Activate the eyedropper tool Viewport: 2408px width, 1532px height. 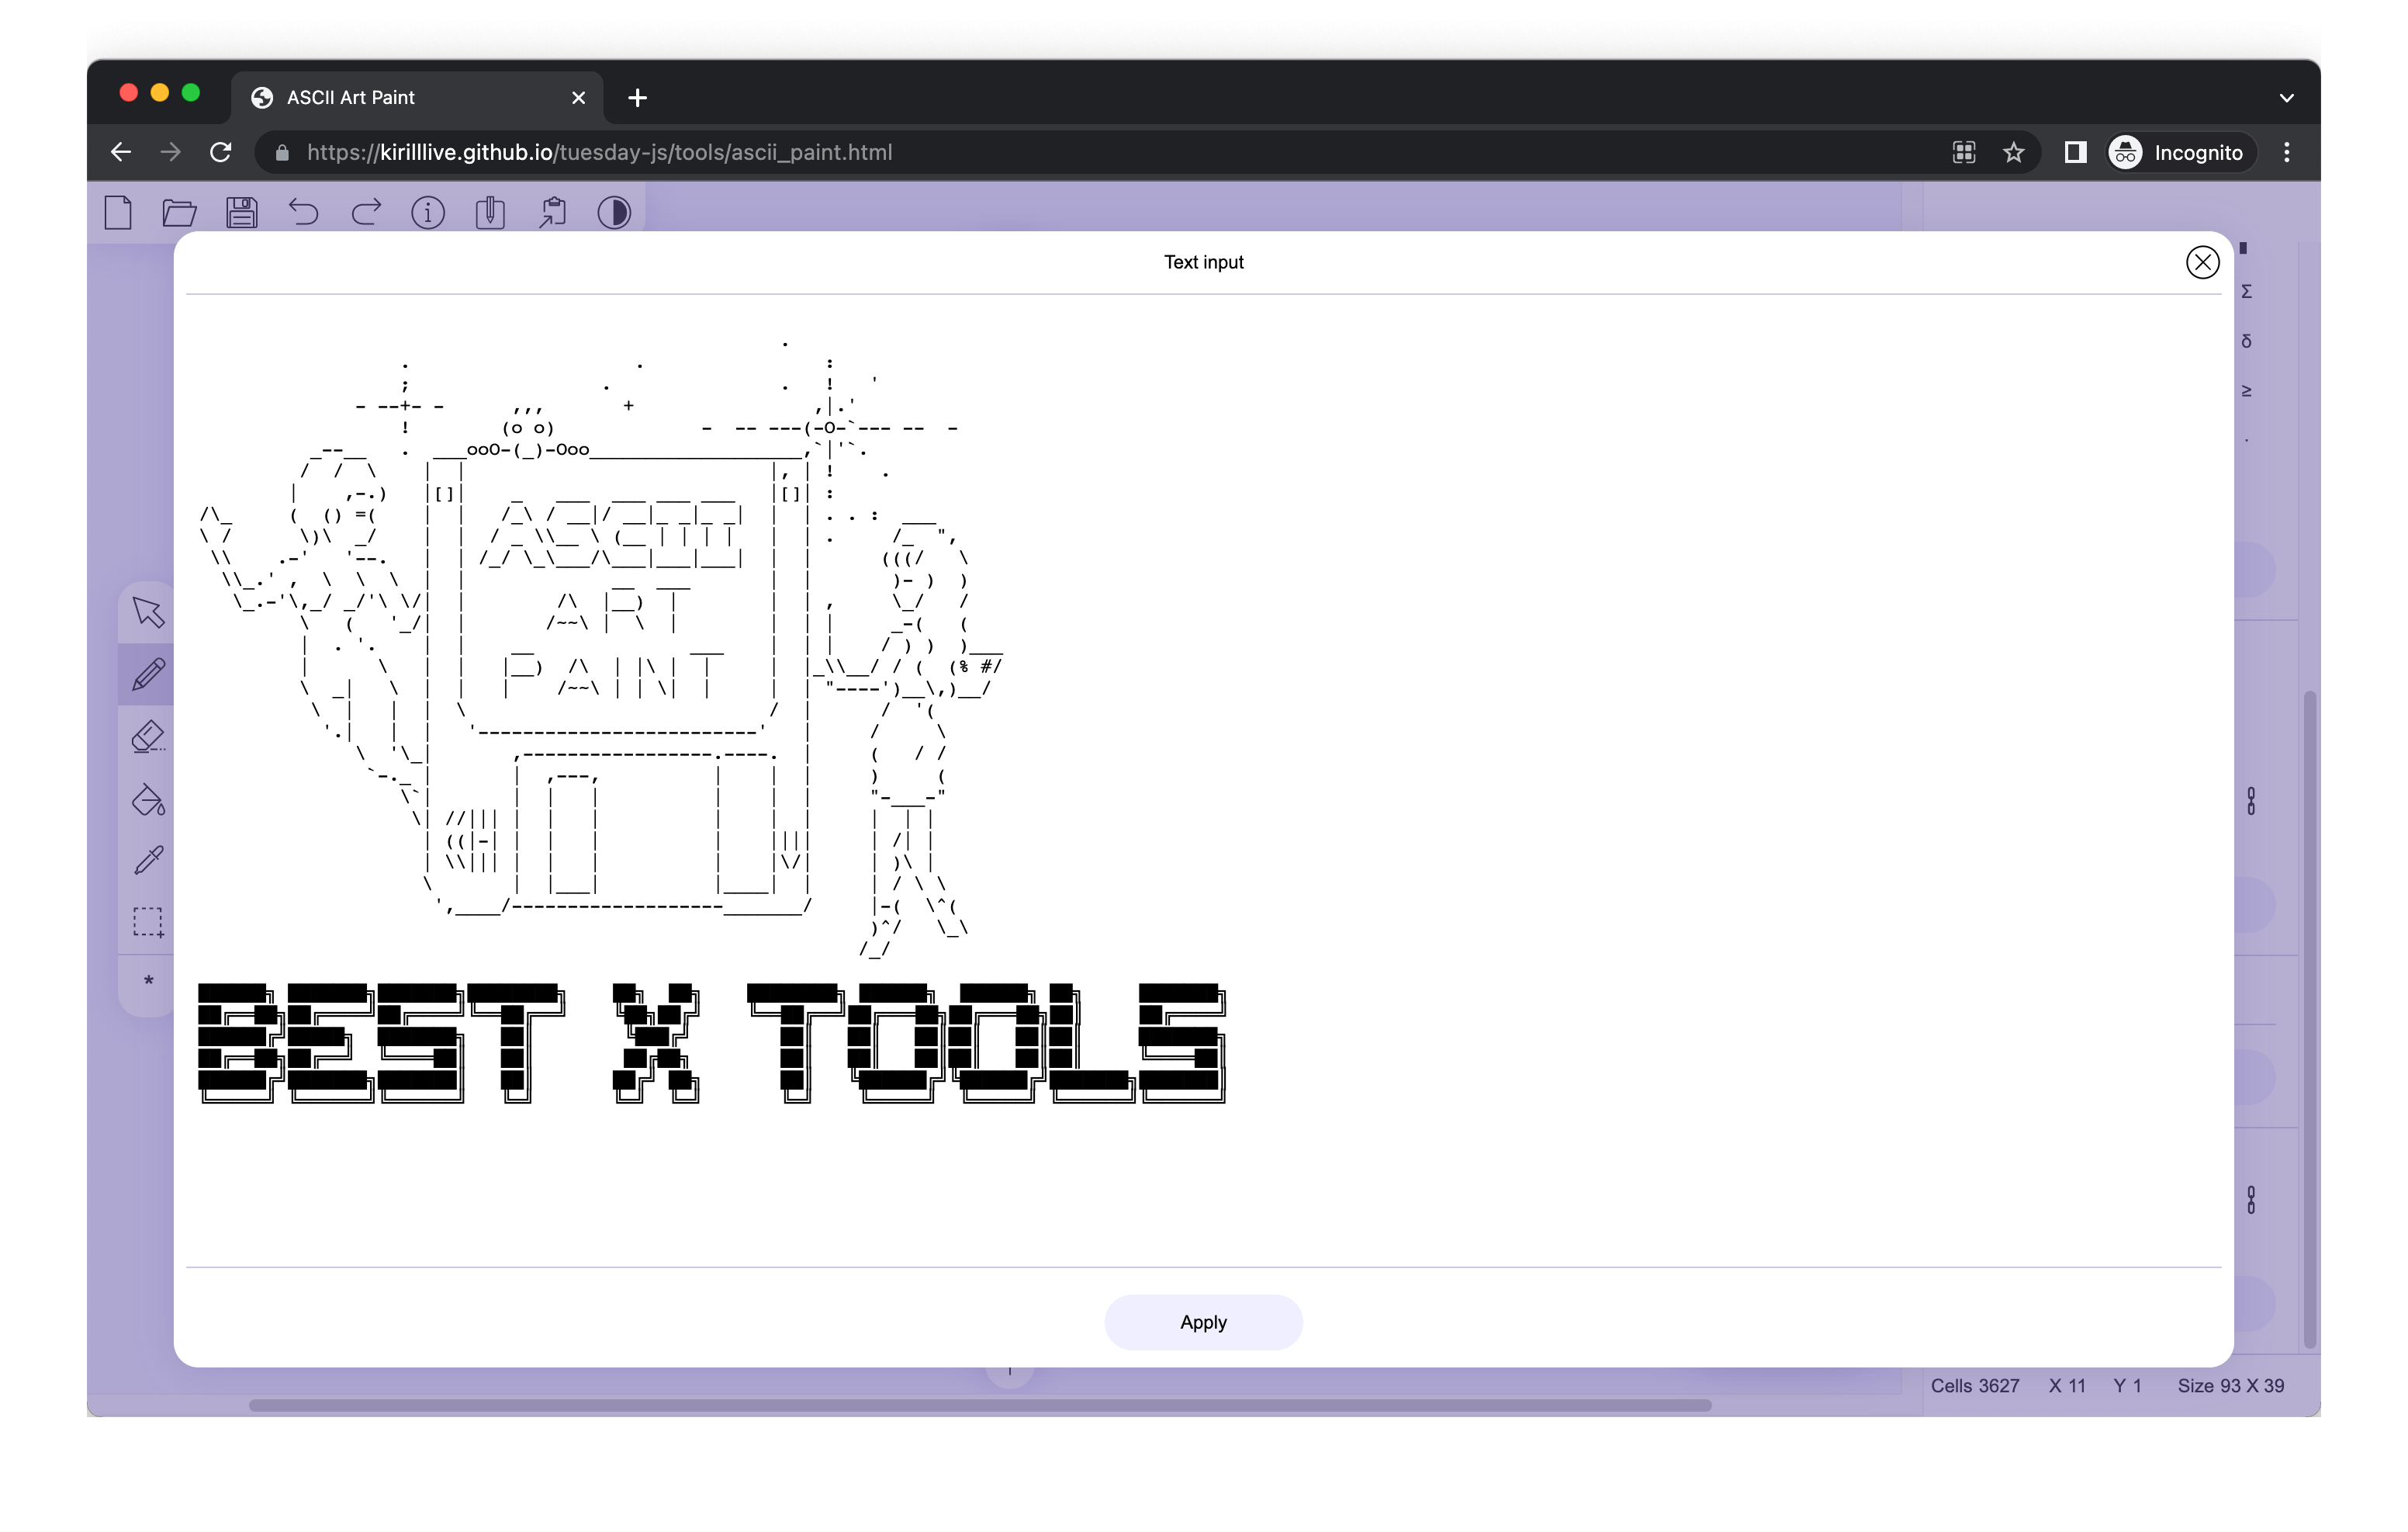tap(148, 861)
